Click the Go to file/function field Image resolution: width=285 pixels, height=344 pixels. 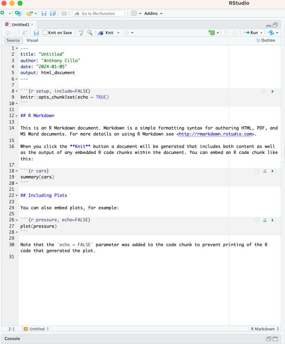[98, 13]
